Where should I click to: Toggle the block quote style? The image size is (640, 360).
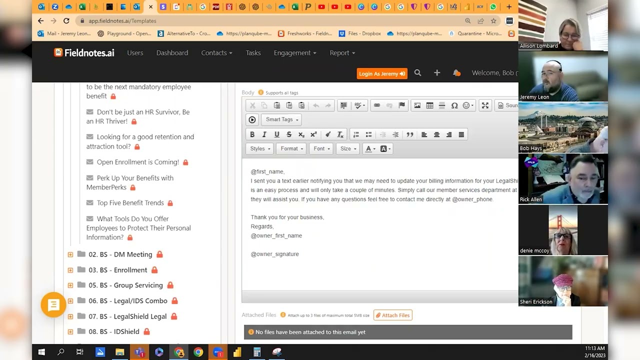coord(410,134)
